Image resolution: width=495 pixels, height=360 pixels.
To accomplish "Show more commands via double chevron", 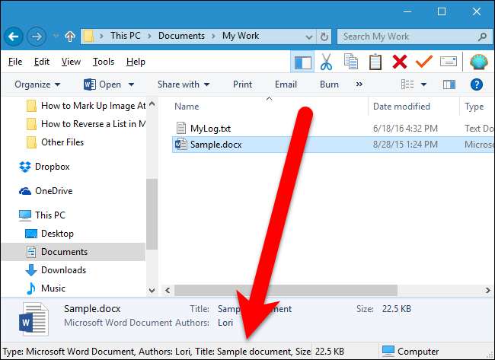I will 359,84.
